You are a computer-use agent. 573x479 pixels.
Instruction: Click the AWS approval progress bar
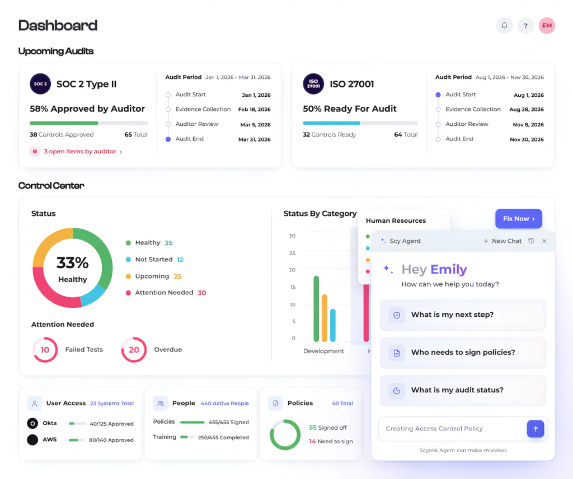77,440
